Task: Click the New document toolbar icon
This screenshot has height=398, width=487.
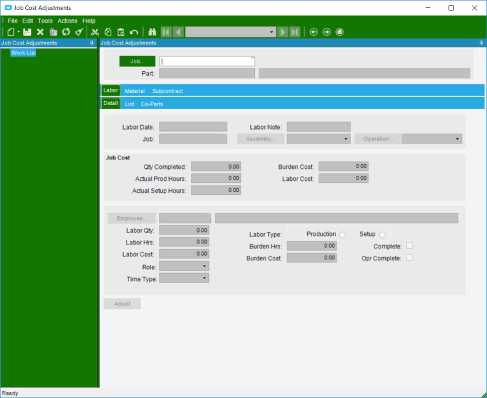Action: (11, 32)
